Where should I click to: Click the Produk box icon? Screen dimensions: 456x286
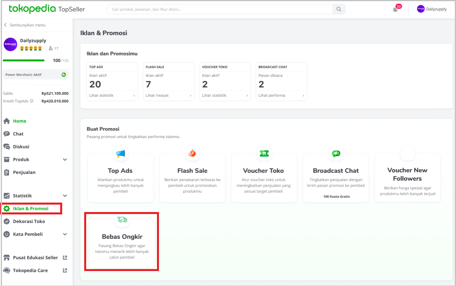[7, 159]
